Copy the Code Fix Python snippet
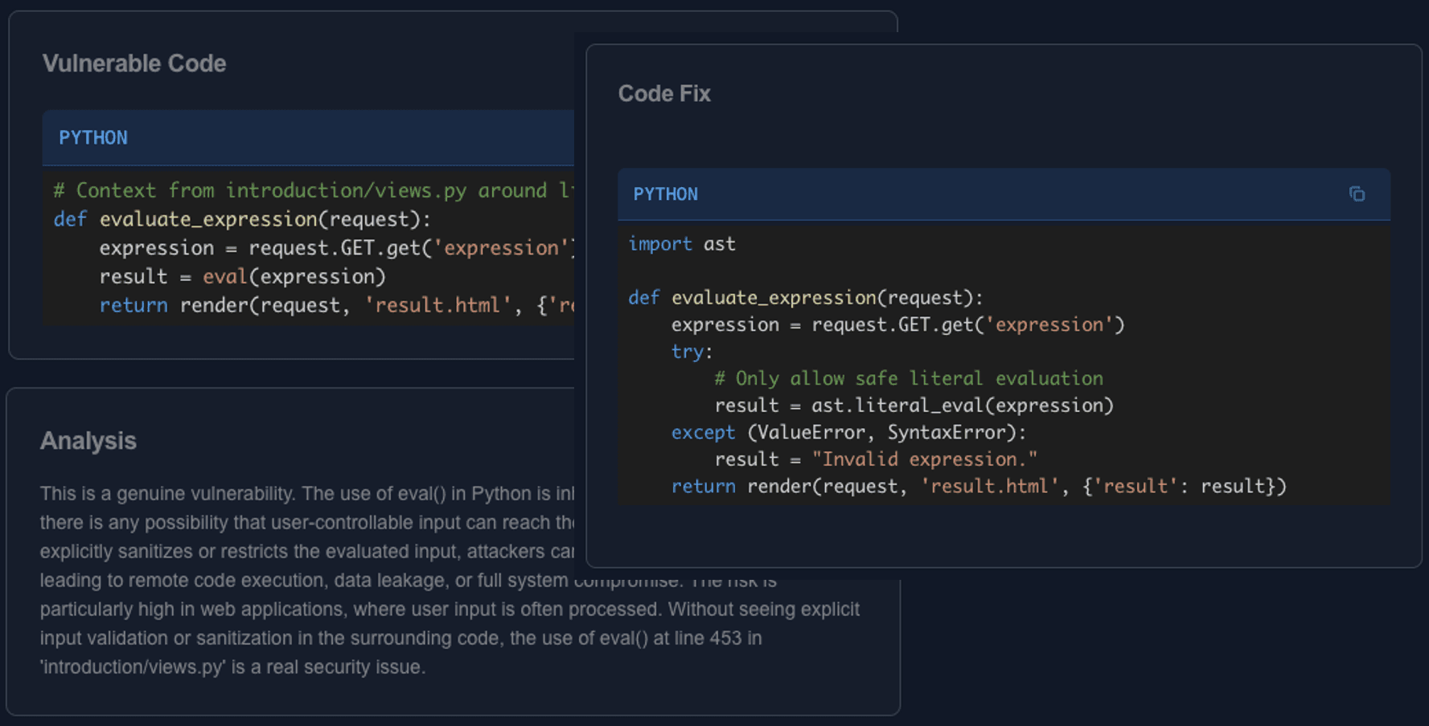The width and height of the screenshot is (1429, 726). tap(1357, 194)
